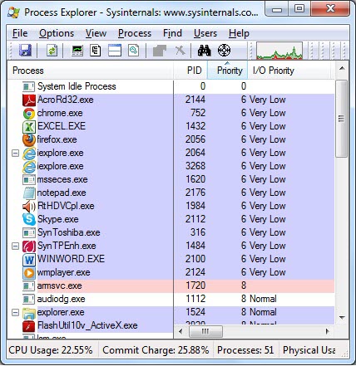Click the SynTPEnh.exe touchpad icon
This screenshot has height=366, width=356.
tap(29, 246)
